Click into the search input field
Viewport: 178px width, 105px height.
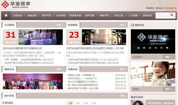click(163, 15)
